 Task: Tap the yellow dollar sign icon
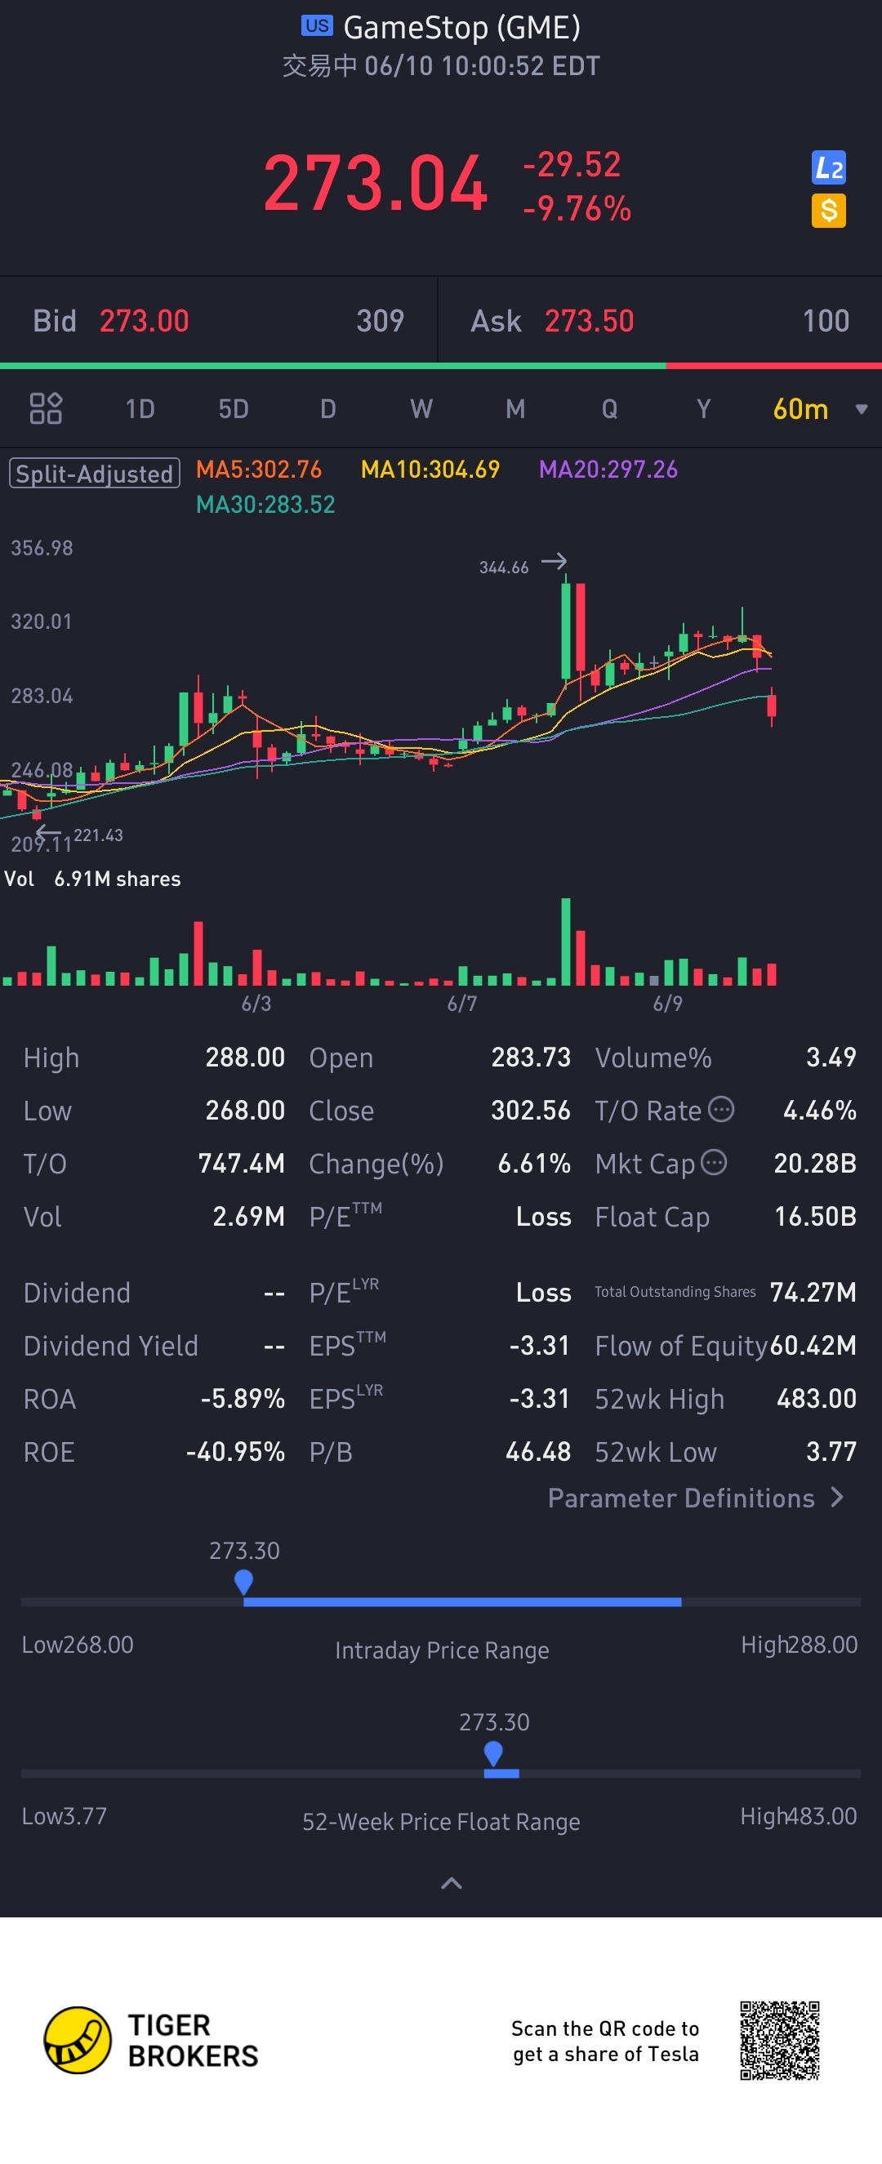coord(828,211)
